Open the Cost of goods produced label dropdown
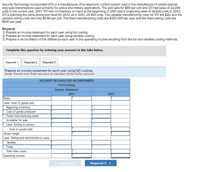Screen dimensions: 211x172 (27, 112)
